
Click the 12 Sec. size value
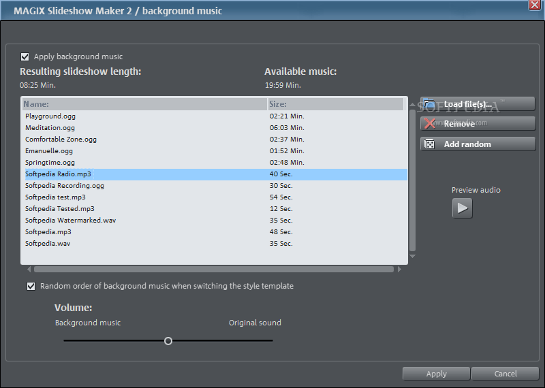point(281,209)
